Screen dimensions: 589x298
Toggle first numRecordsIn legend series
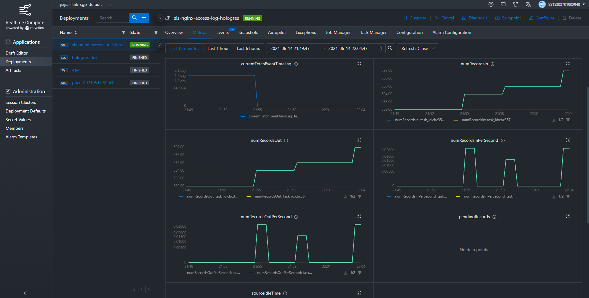(x=416, y=120)
